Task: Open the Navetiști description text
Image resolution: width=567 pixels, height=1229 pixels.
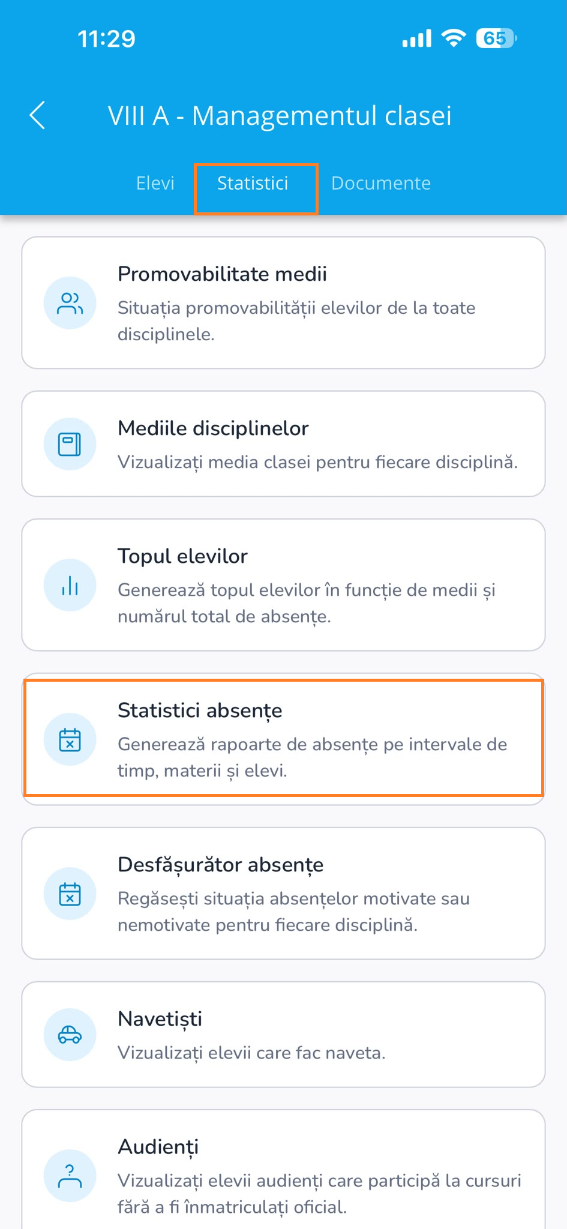Action: (251, 1053)
